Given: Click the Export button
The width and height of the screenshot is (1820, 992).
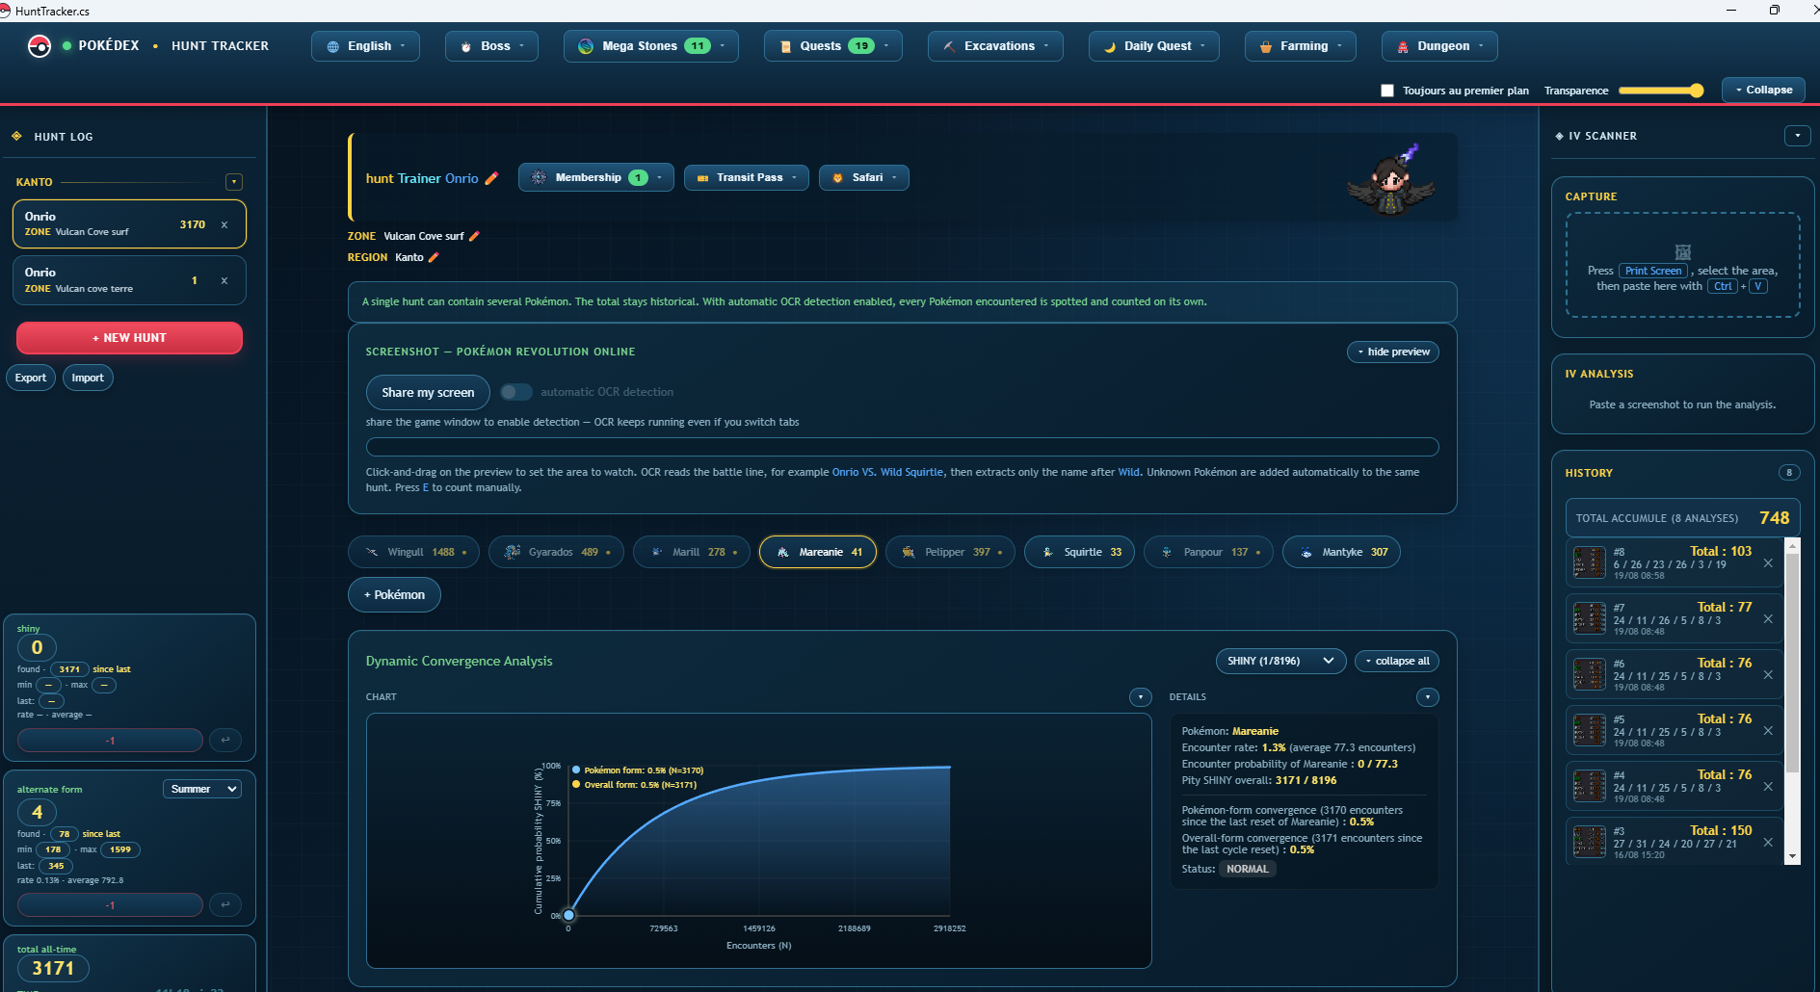Looking at the screenshot, I should [x=31, y=378].
